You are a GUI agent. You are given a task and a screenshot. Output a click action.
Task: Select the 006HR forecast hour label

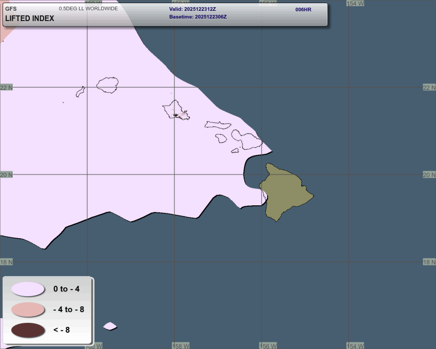pos(303,9)
